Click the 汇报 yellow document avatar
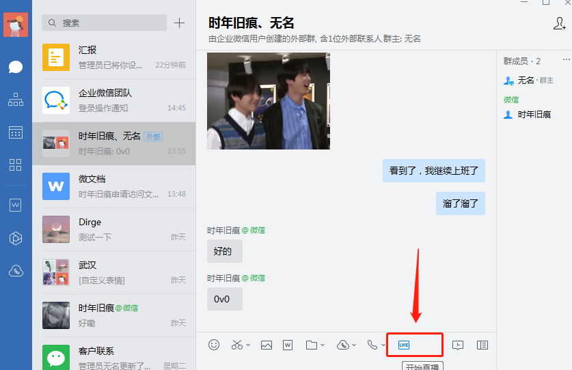Screen dimensions: 572x370 (56, 57)
